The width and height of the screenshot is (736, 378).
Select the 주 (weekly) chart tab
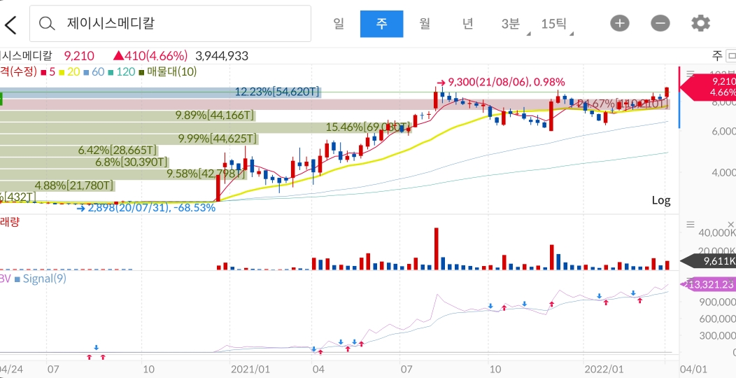[x=381, y=24]
